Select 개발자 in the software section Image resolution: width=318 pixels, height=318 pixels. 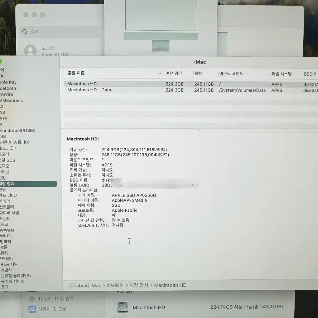coord(6,270)
